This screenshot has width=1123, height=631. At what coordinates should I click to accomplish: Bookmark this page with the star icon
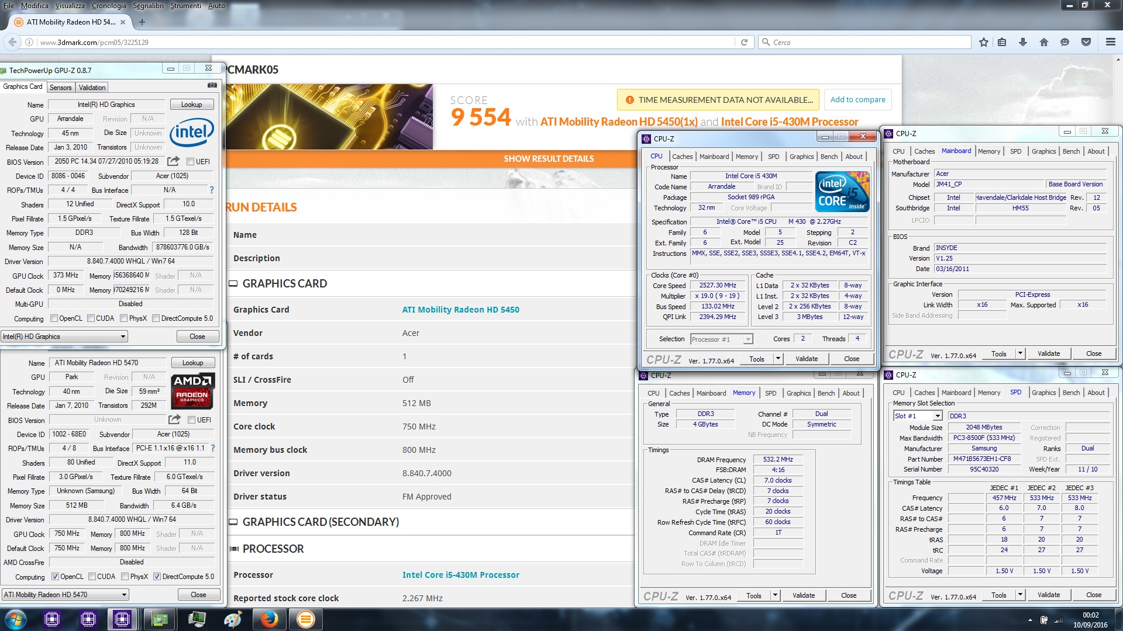point(984,42)
